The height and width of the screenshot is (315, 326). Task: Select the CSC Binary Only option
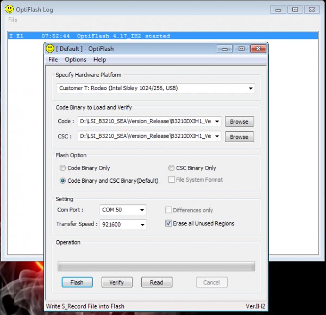coord(171,168)
